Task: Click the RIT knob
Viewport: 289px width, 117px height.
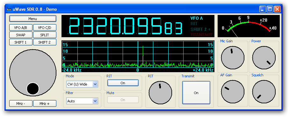Action: coord(160,93)
